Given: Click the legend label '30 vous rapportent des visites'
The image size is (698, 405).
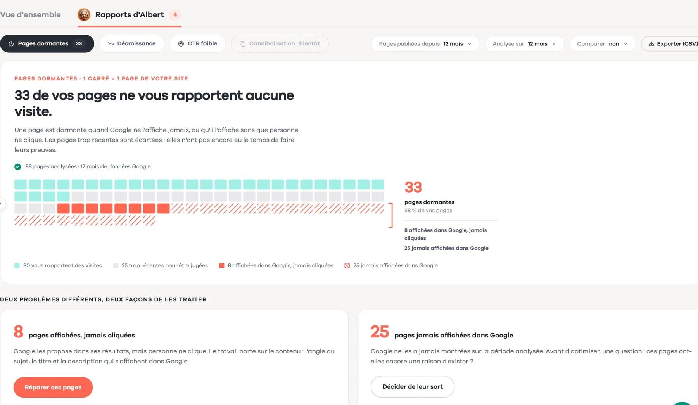Looking at the screenshot, I should pos(62,266).
